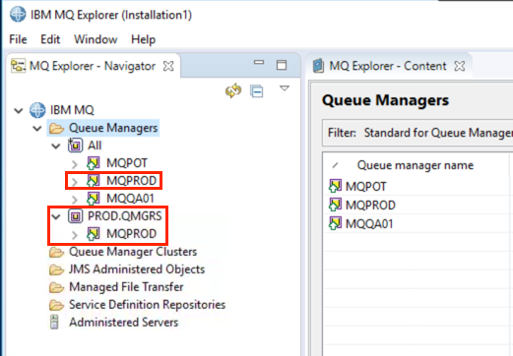Click MQPROD icon in Content table
This screenshot has height=356, width=513.
pos(335,205)
